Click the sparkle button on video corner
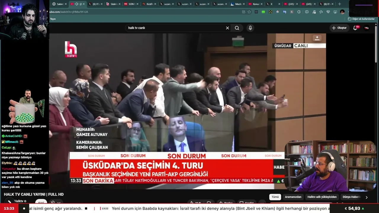 coord(317,38)
